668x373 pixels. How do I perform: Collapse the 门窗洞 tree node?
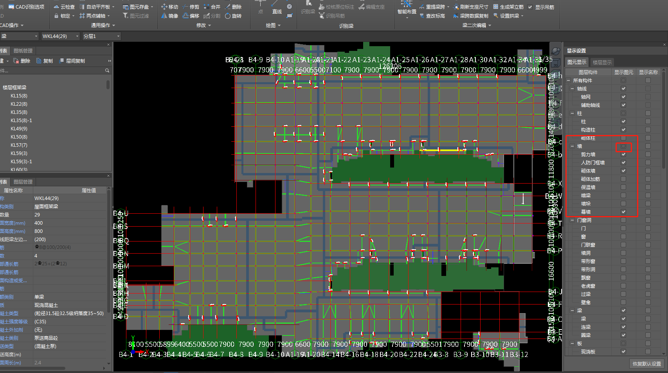(x=573, y=220)
